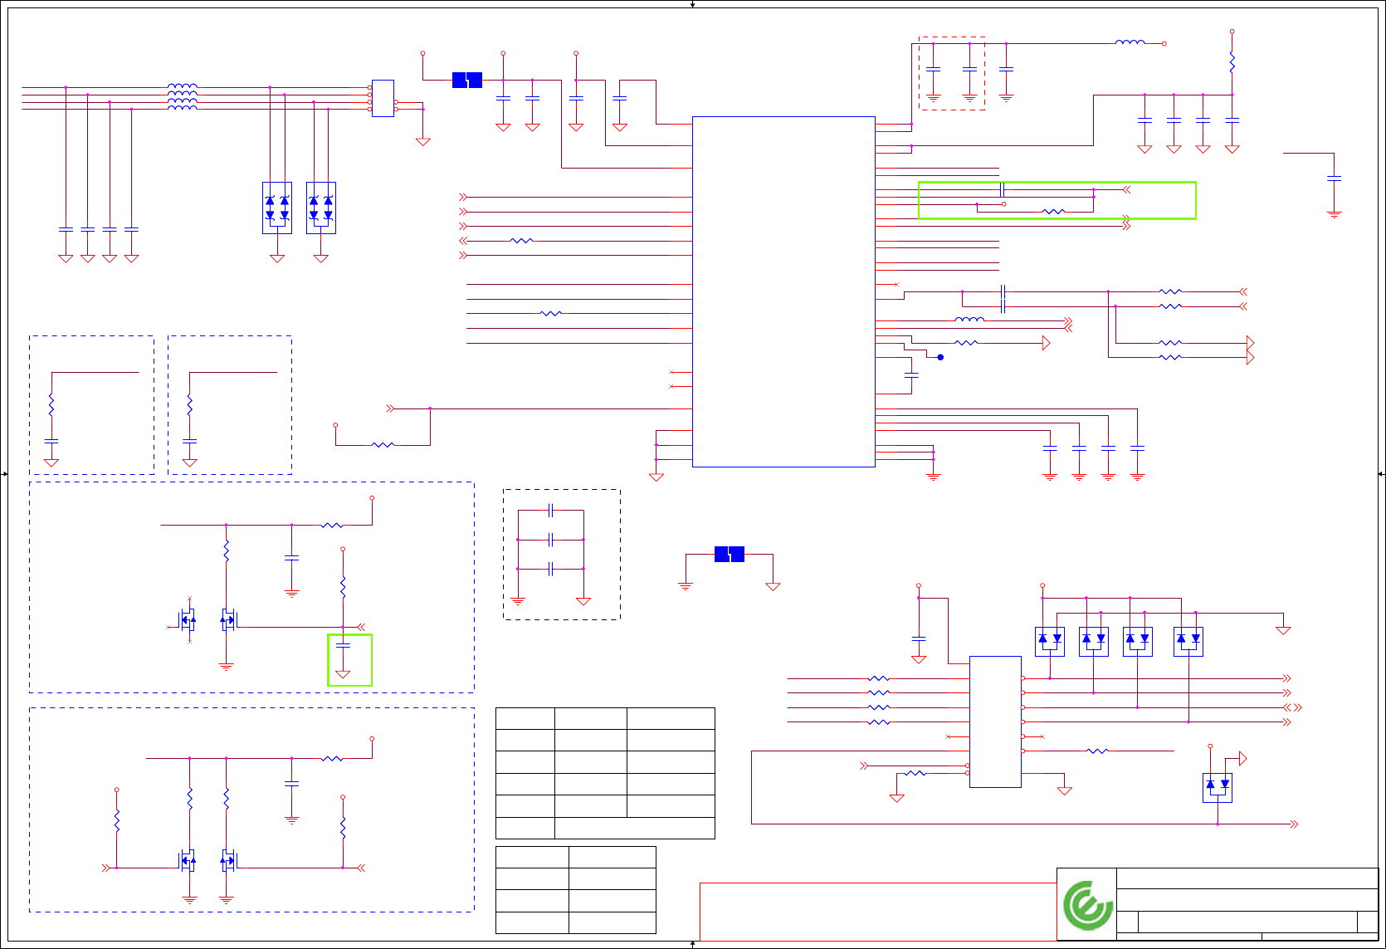
Task: Select the inductor at top right power rail
Action: (x=1130, y=42)
